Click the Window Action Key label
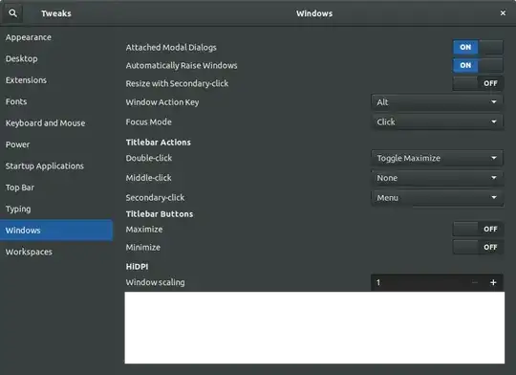 [x=162, y=102]
